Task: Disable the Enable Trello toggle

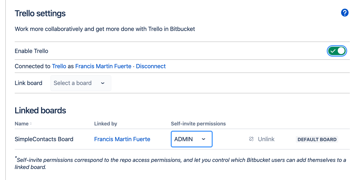Action: (x=337, y=51)
